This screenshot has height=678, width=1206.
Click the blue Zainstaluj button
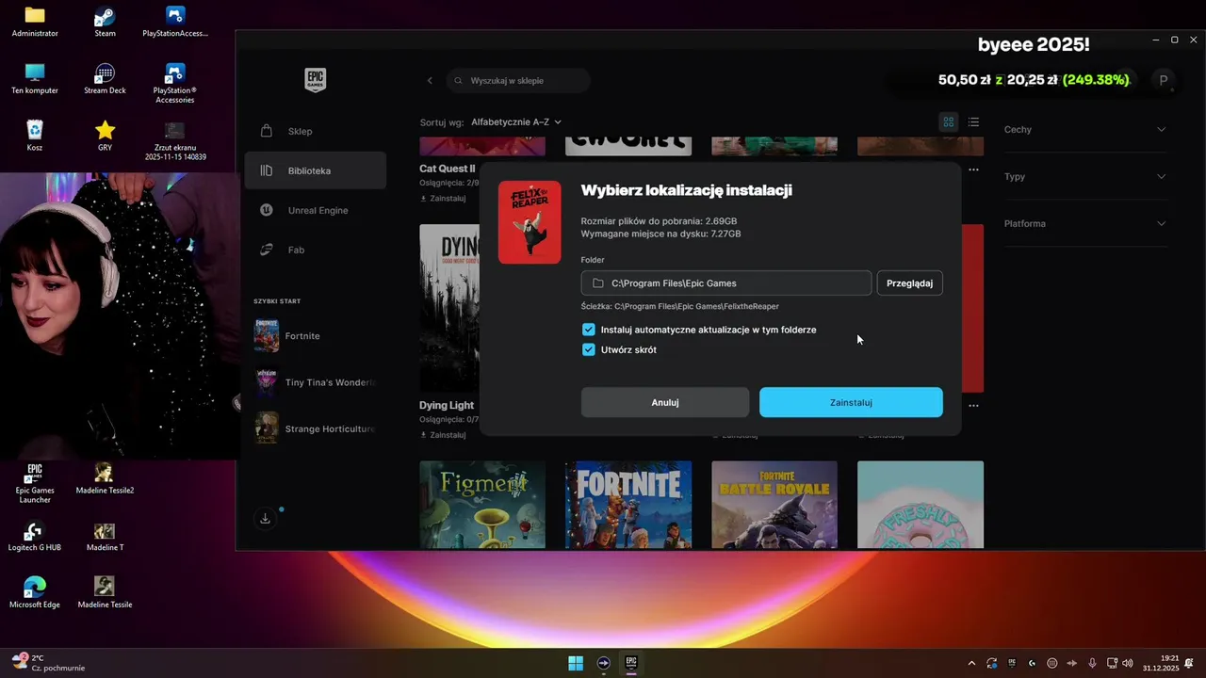[x=851, y=402]
